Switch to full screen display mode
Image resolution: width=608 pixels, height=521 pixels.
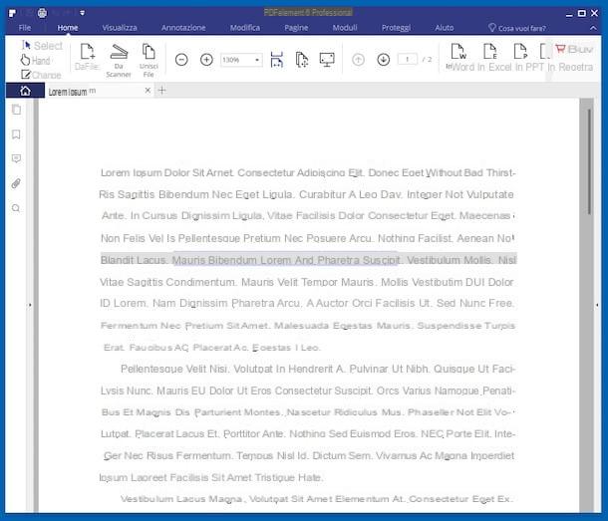click(x=327, y=60)
